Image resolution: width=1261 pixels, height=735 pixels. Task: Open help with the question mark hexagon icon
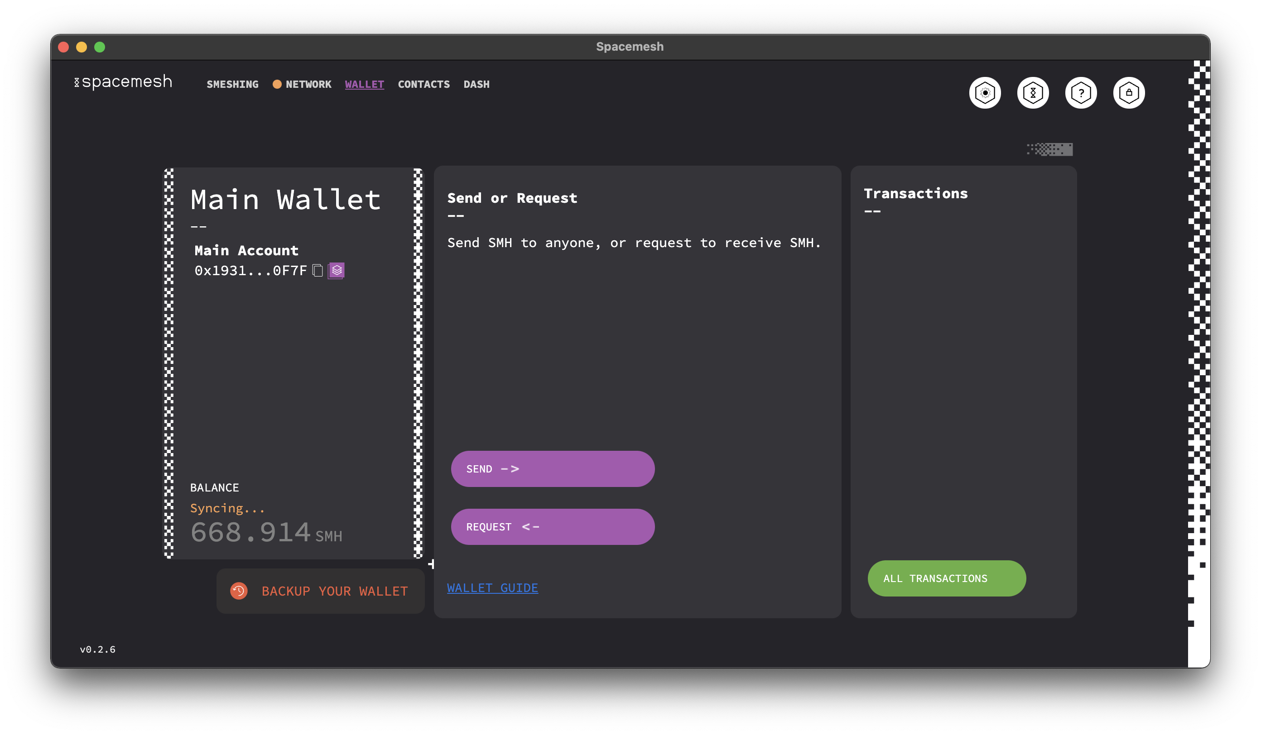[x=1081, y=92]
